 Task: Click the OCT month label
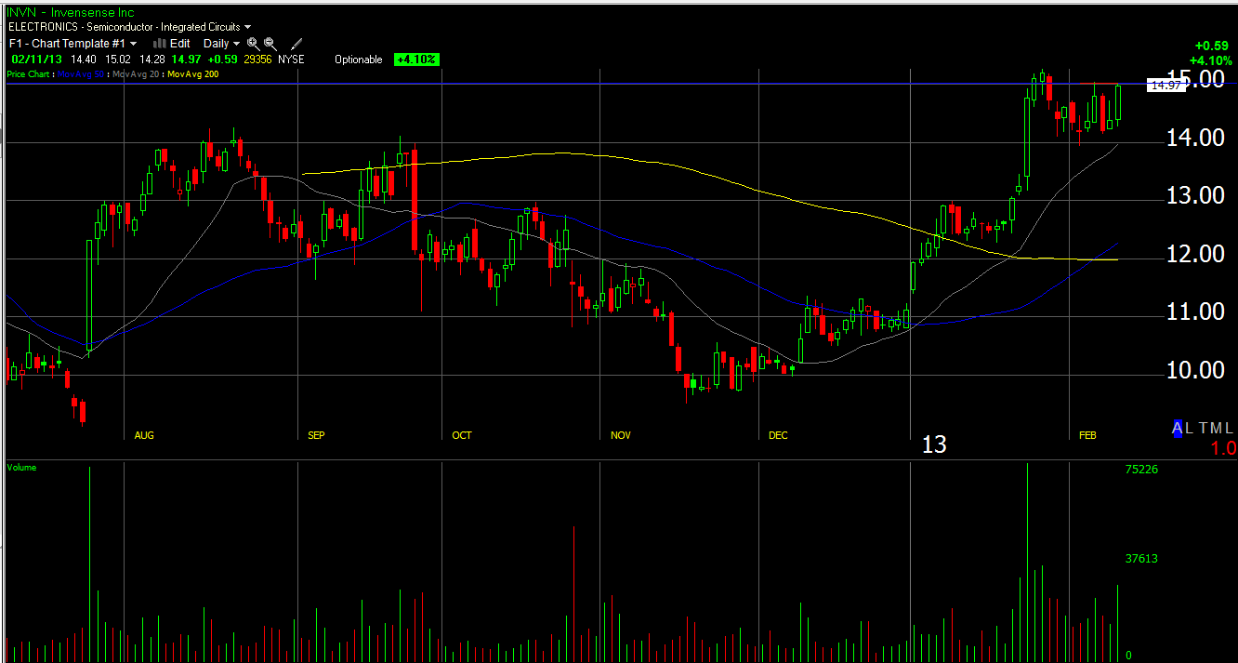coord(462,435)
